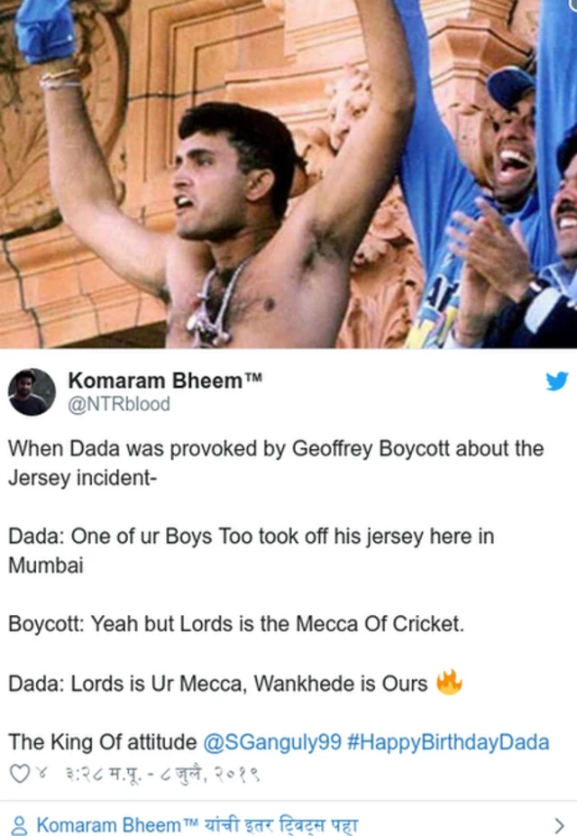
Task: Like the tweet with heart icon
Action: coord(20,773)
